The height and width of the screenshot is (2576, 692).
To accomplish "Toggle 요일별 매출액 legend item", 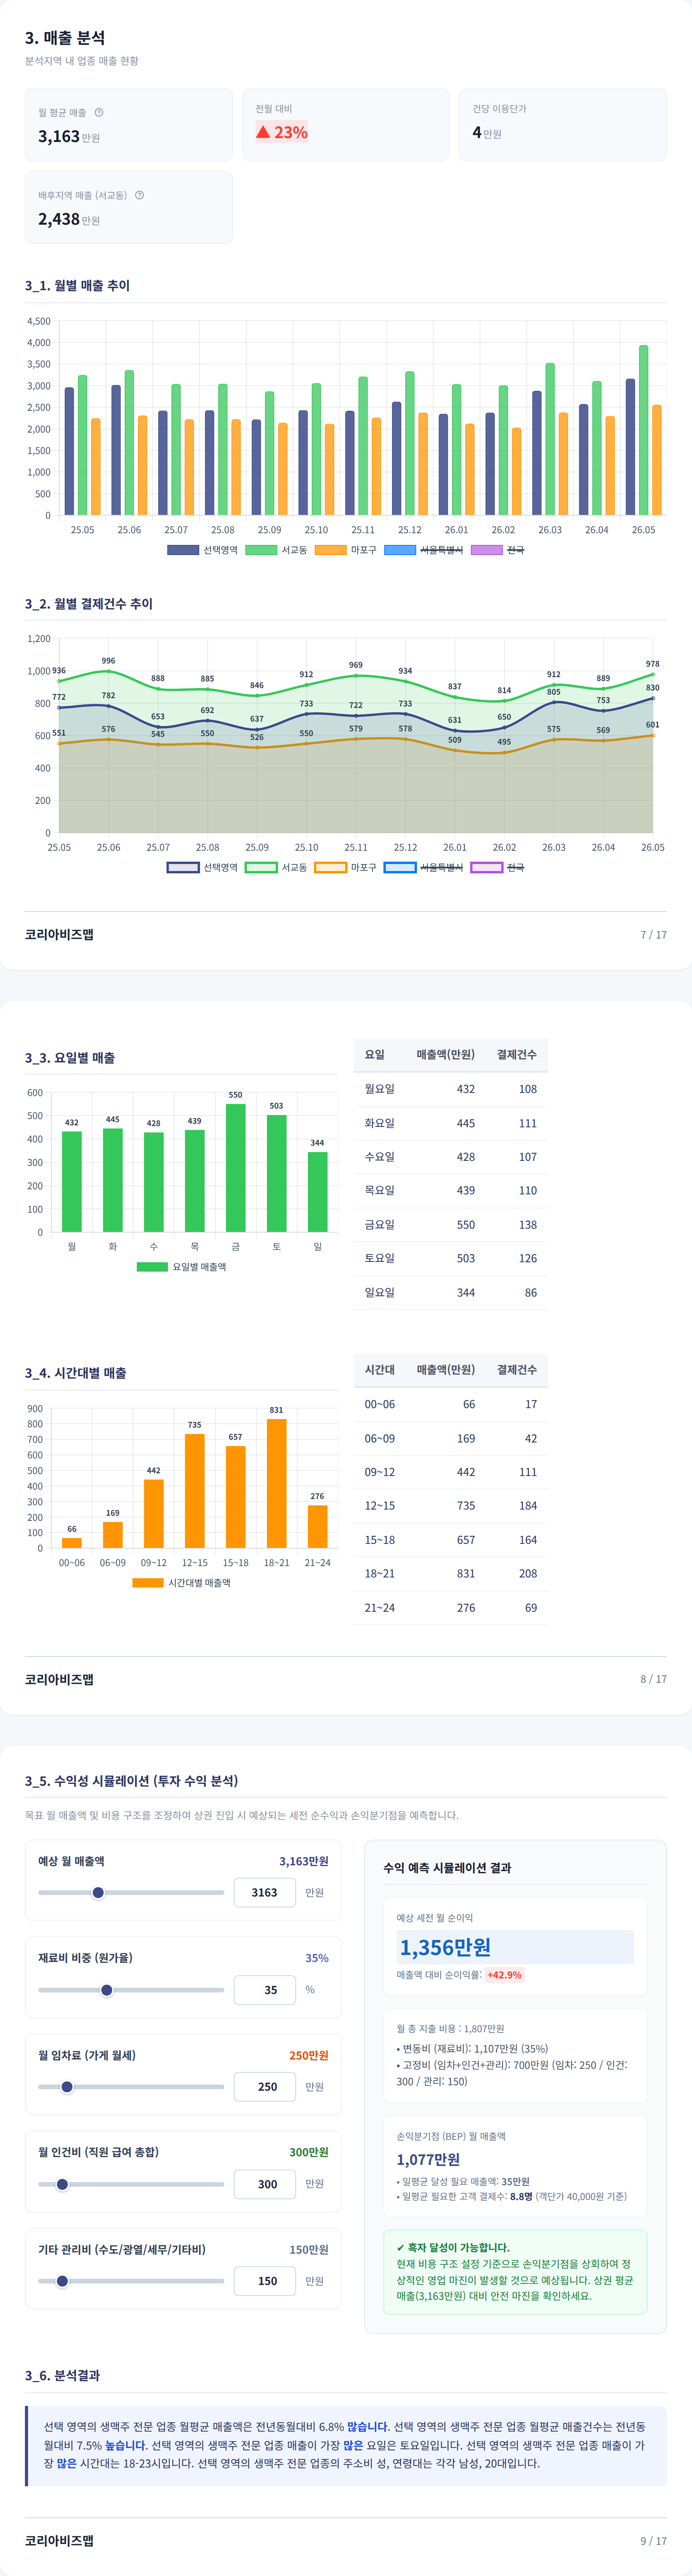I will [x=182, y=1266].
